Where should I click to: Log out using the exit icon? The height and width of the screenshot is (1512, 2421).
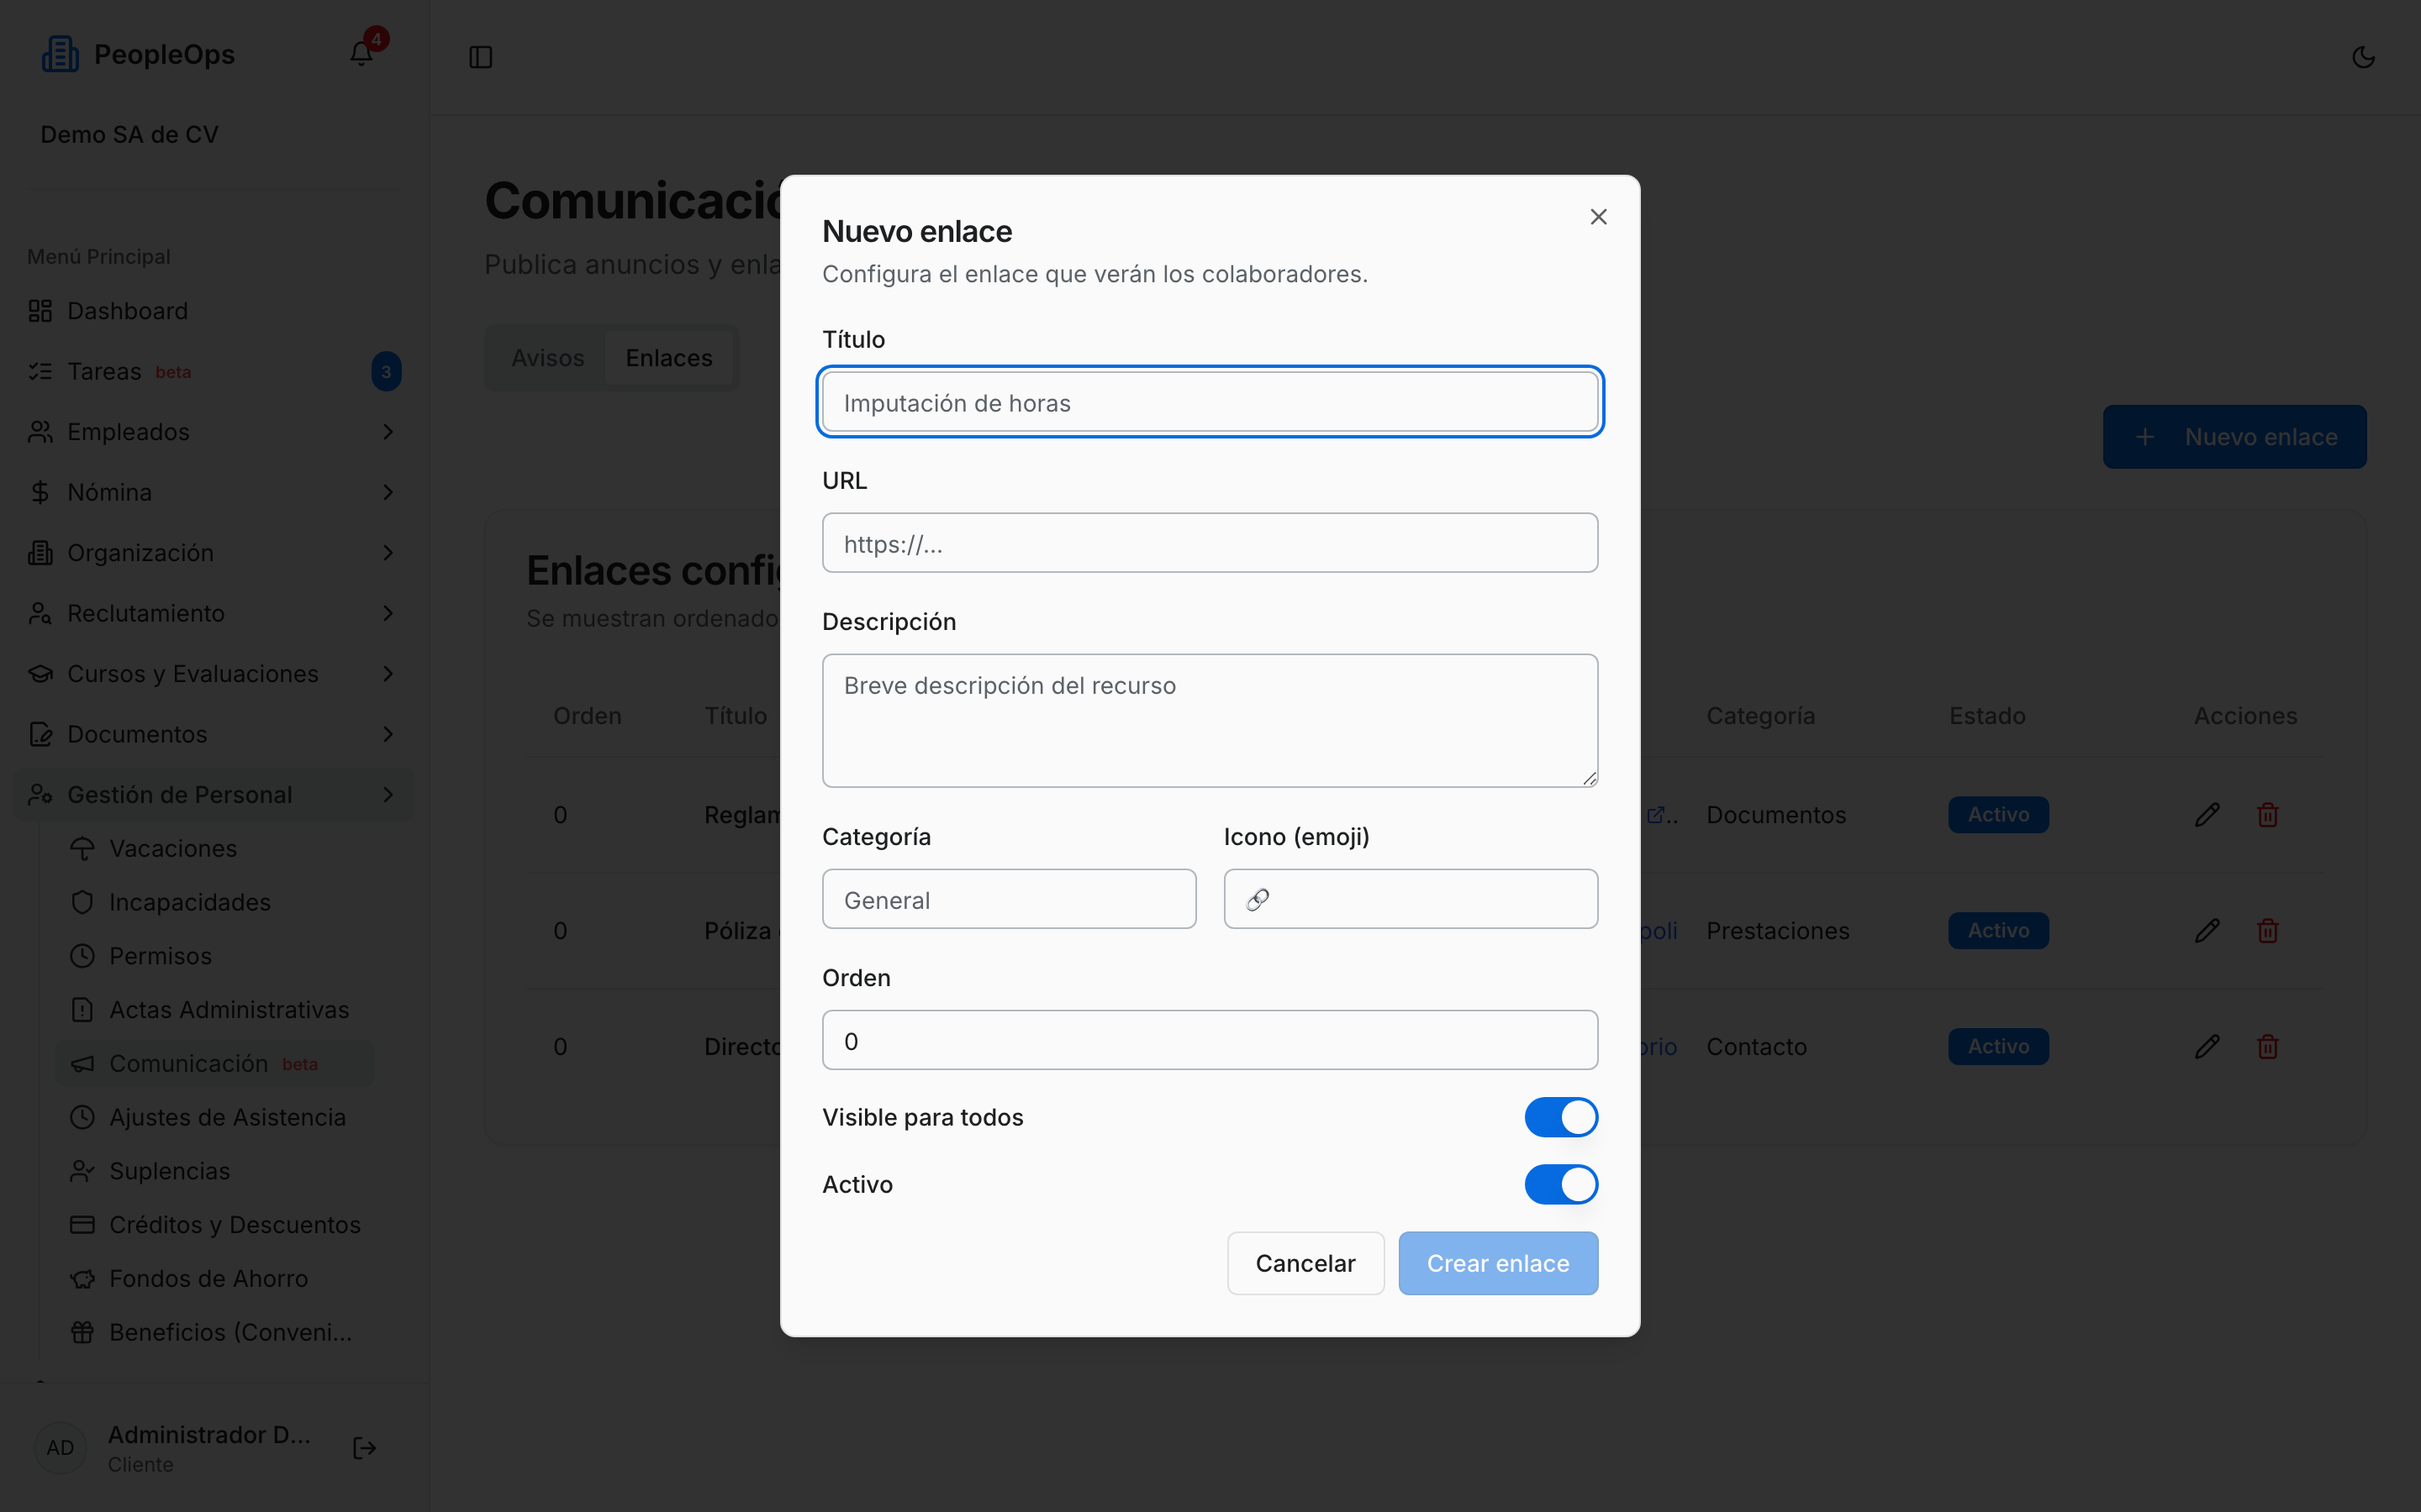[x=365, y=1448]
